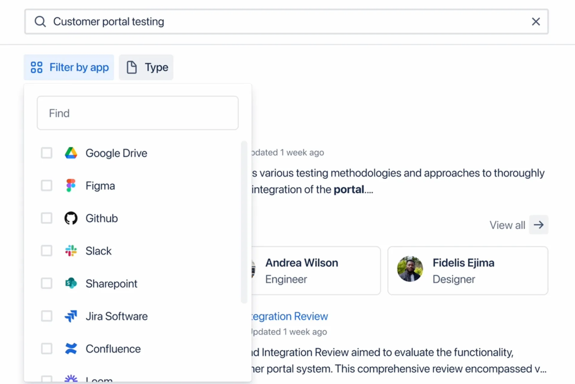This screenshot has height=384, width=575.
Task: Clear the search query with X
Action: click(536, 22)
